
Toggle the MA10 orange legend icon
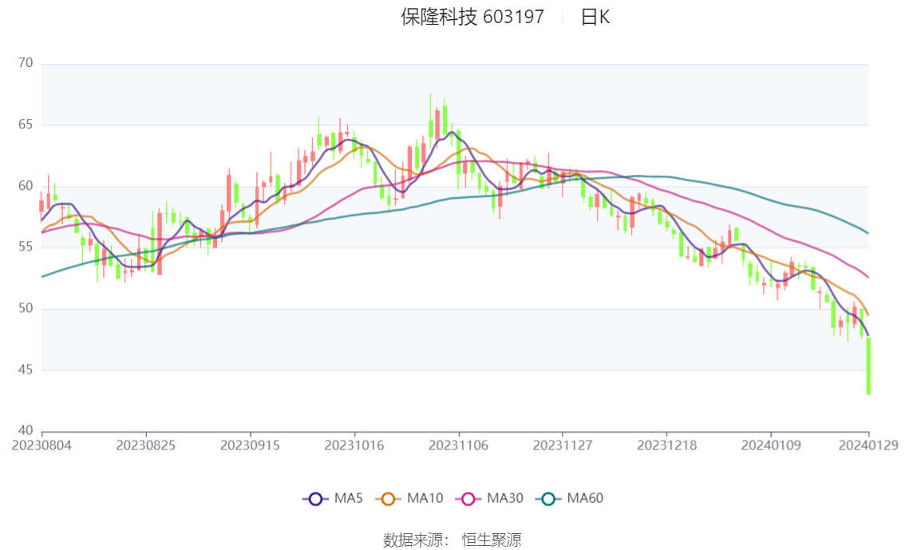point(388,499)
